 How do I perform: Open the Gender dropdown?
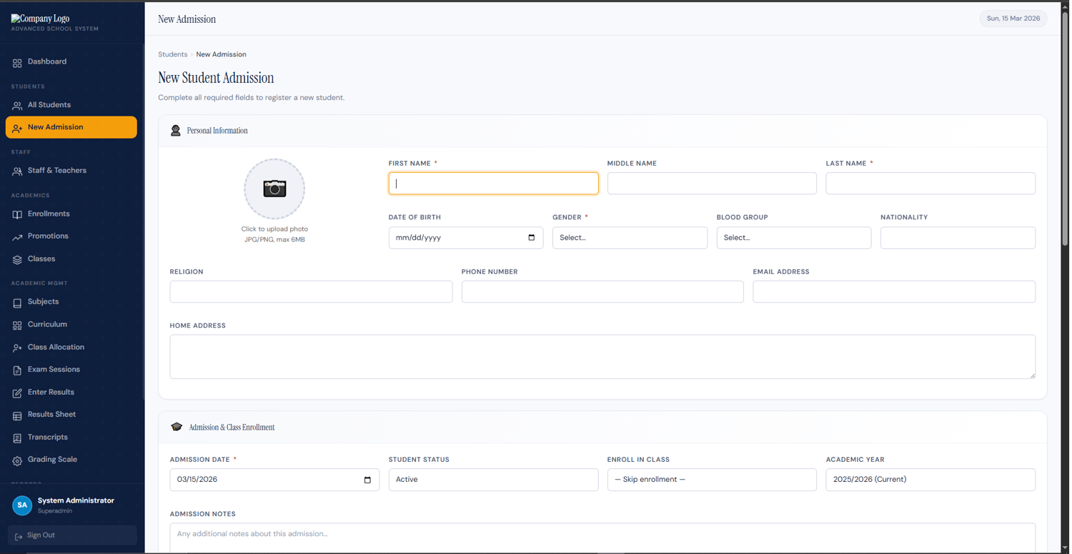[x=630, y=238]
